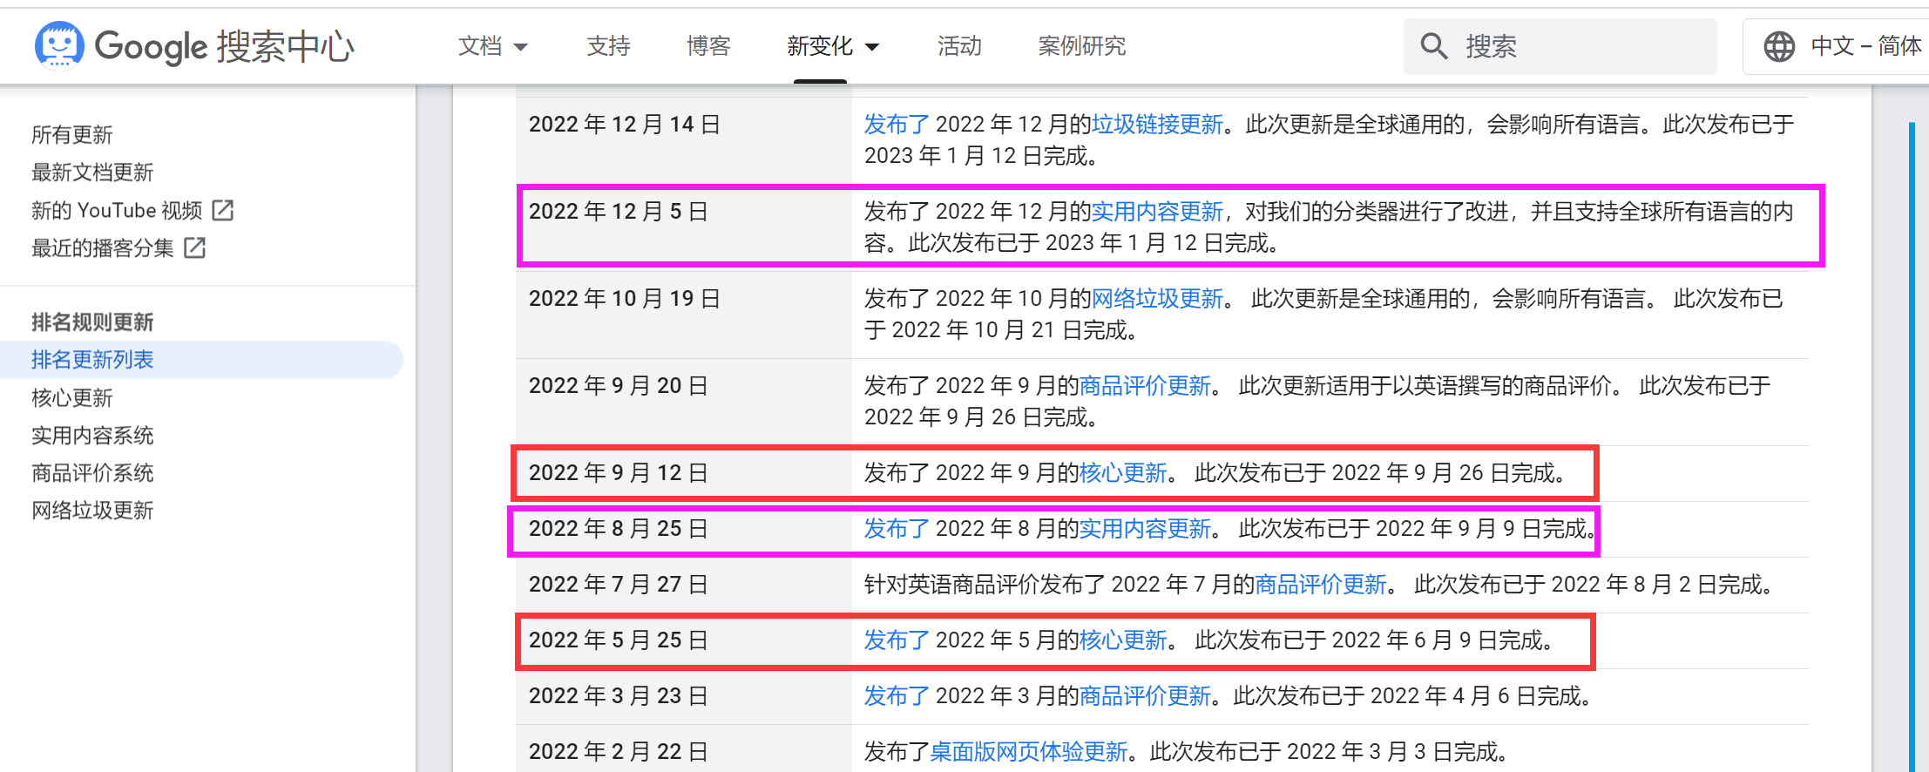
Task: Follow the 桌面版网页体验更新 link
Action: pyautogui.click(x=1028, y=752)
